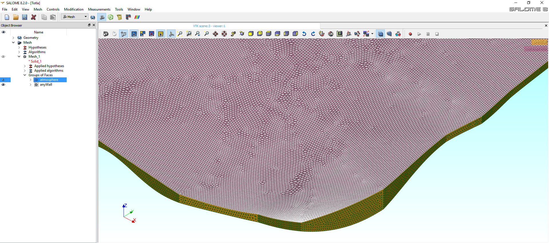549x243 pixels.
Task: Toggle the dynamic pre-selection icon
Action: pos(143,34)
